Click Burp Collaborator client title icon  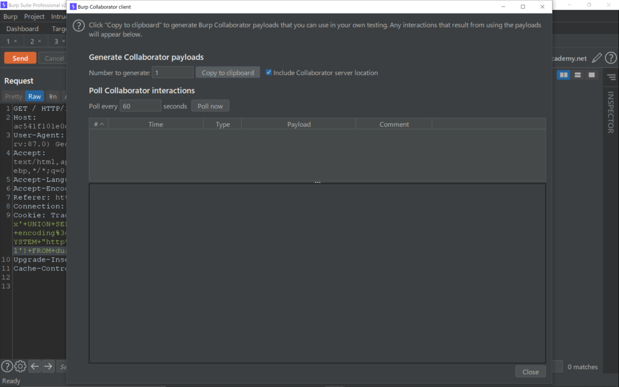(73, 7)
